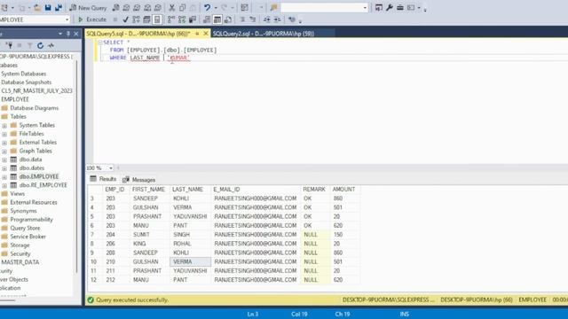This screenshot has height=319, width=568.
Task: Switch output to Results to Text
Action: (x=207, y=19)
